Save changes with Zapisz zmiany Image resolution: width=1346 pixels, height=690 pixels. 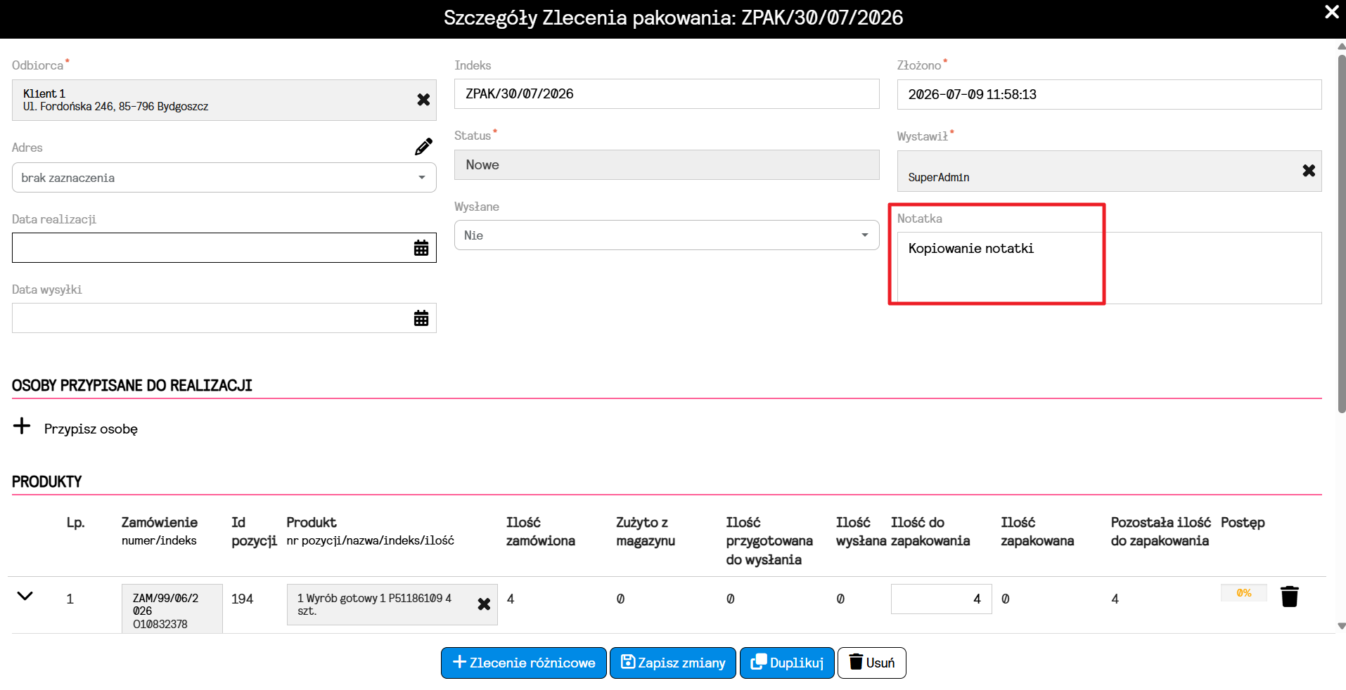[673, 663]
